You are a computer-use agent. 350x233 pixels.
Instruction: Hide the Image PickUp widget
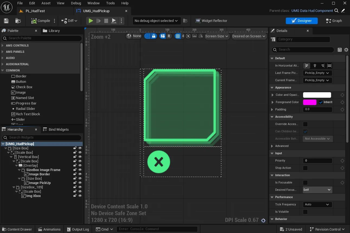pos(79,183)
